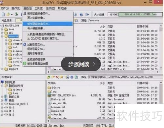The height and width of the screenshot is (128, 164).
Task: Click the 我的ISO文档 disc icon
Action: [6, 86]
